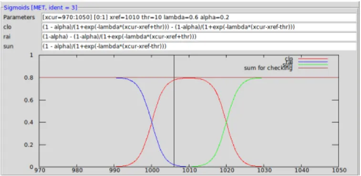Click the clo formula input field
Viewport: 361px width, 176px height.
pyautogui.click(x=199, y=27)
